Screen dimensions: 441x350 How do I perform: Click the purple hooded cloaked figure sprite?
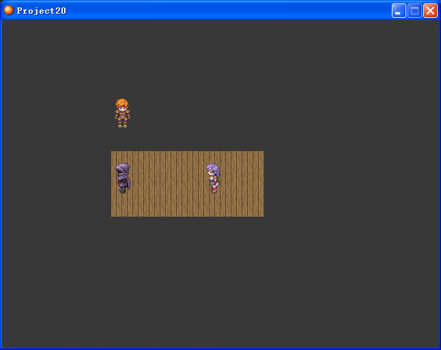pyautogui.click(x=123, y=178)
